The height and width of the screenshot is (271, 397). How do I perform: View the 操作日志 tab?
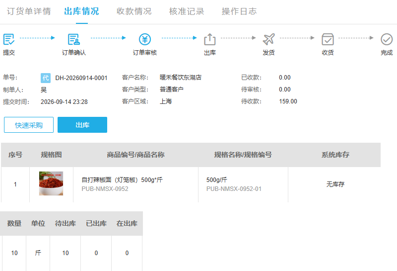pyautogui.click(x=239, y=11)
